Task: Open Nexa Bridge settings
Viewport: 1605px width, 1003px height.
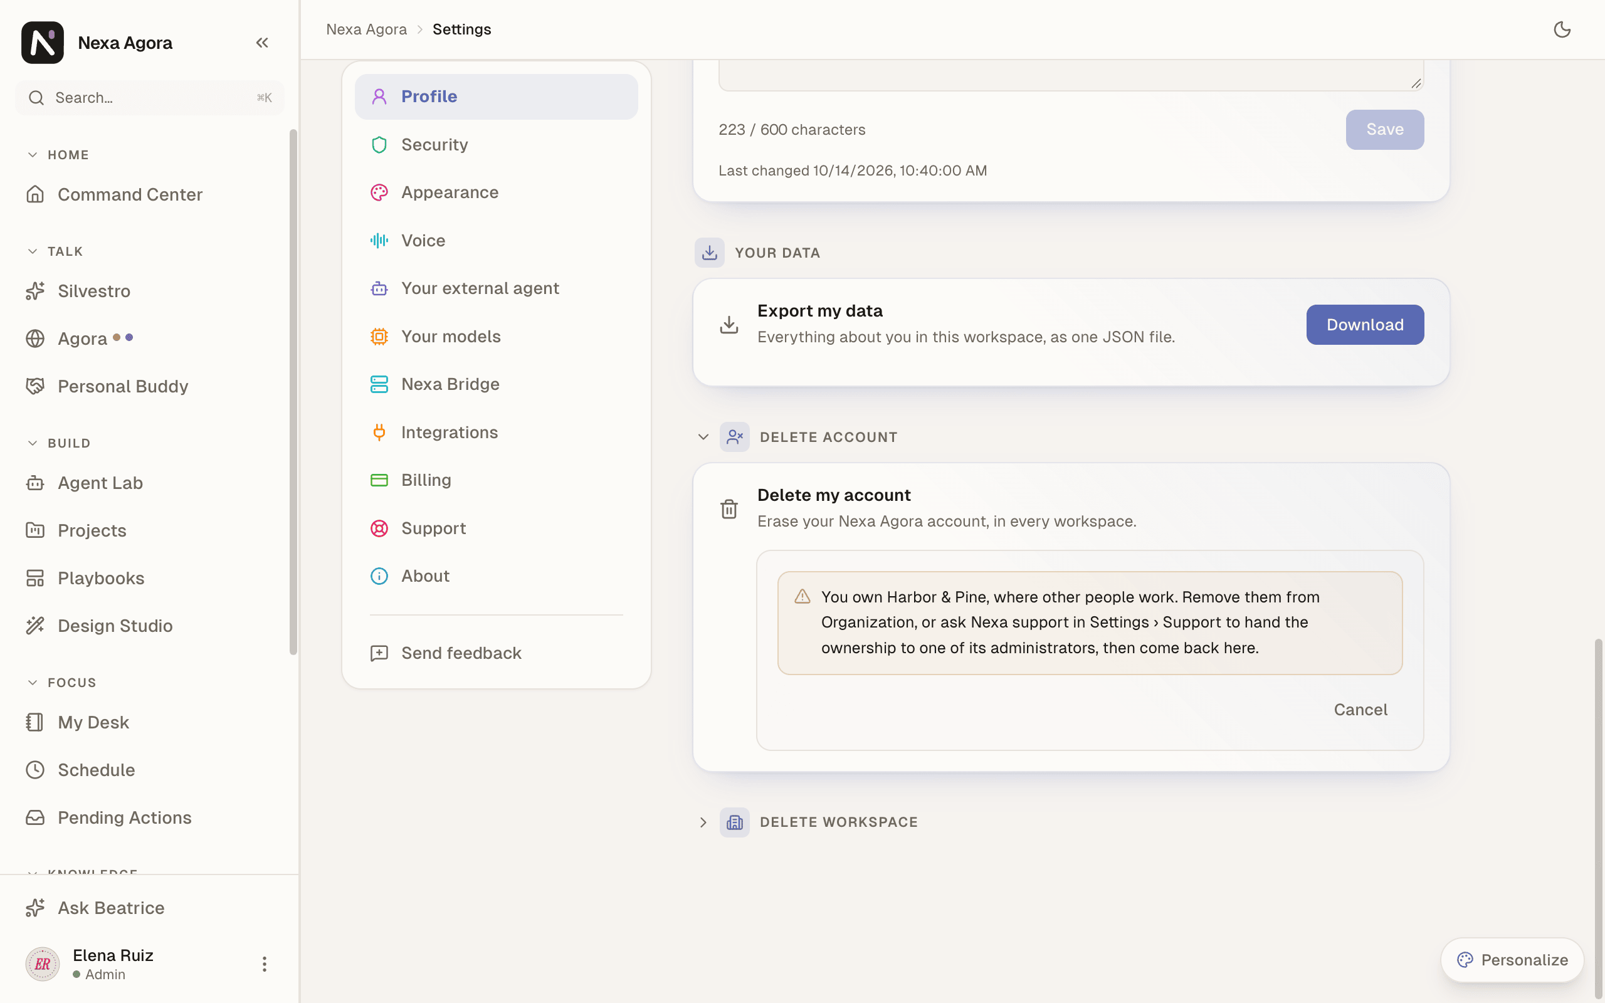Action: tap(496, 384)
